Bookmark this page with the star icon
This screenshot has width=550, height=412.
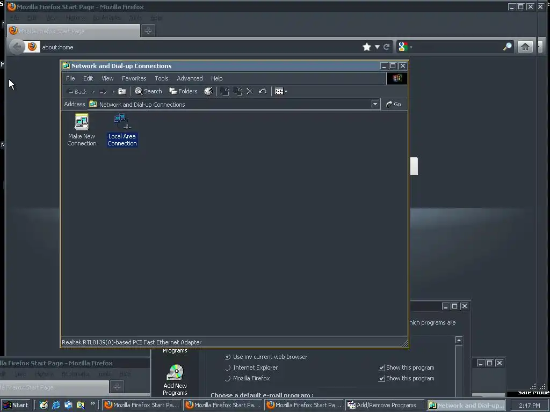367,47
